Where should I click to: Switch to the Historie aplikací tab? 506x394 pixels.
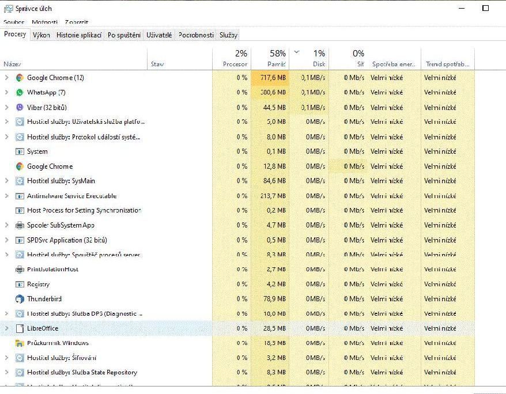(79, 35)
